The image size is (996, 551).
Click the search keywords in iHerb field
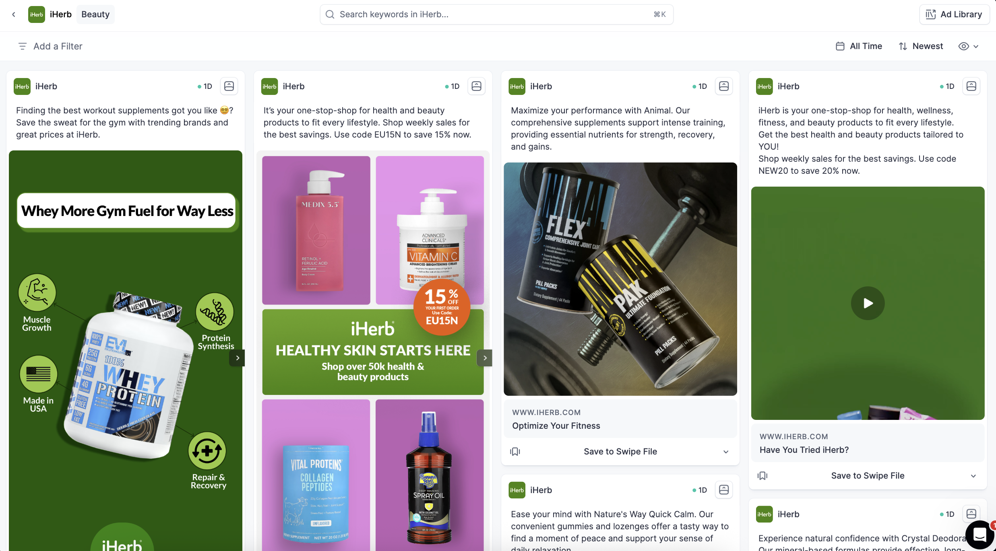[496, 14]
